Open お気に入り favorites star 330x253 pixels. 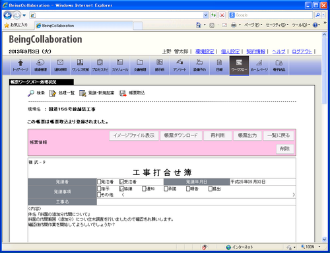pyautogui.click(x=7, y=25)
